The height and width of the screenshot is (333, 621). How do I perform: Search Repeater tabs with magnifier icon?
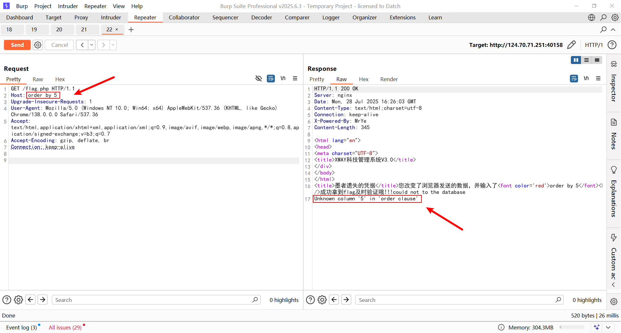tap(603, 29)
